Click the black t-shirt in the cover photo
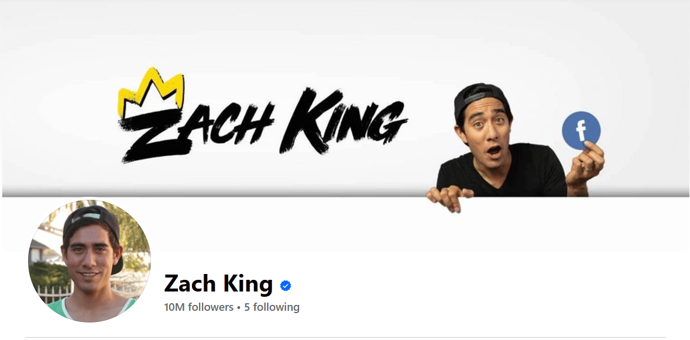The image size is (690, 340). pyautogui.click(x=502, y=174)
